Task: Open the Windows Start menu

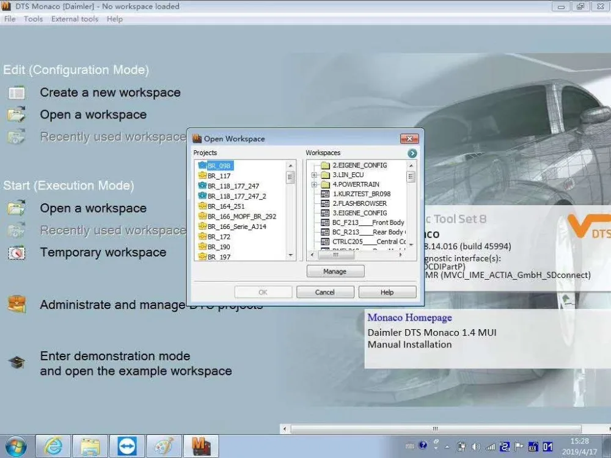Action: tap(16, 446)
